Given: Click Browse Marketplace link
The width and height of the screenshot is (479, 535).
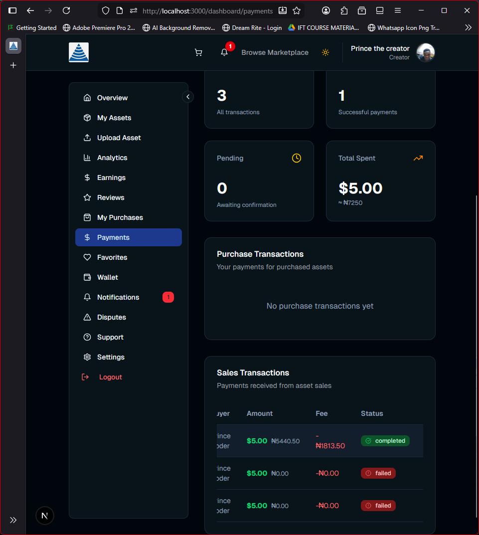Looking at the screenshot, I should 275,52.
